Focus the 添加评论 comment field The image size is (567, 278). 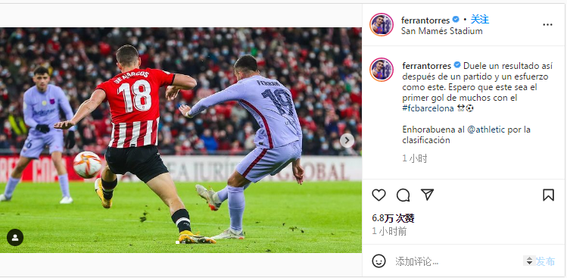click(x=457, y=261)
